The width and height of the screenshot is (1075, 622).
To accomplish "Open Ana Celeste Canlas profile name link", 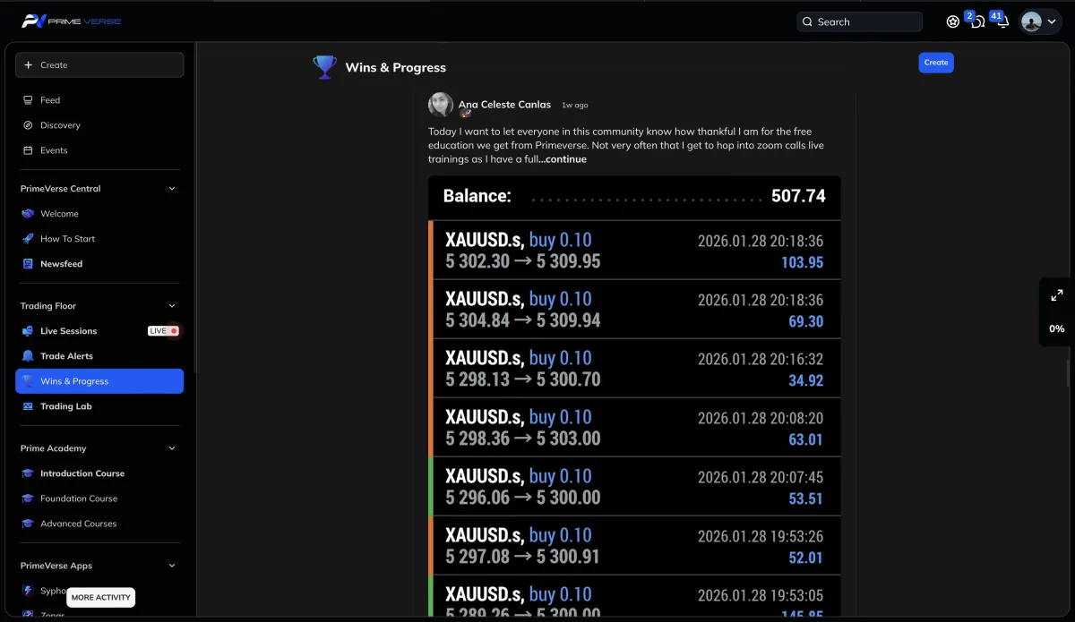I will 504,105.
